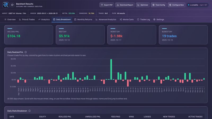
Task: Click the ACTIVE TRADES column header
Action: [195, 117]
